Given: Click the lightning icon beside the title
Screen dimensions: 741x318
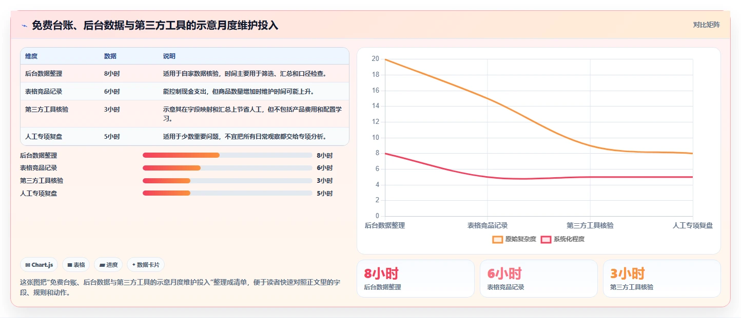Looking at the screenshot, I should point(24,26).
